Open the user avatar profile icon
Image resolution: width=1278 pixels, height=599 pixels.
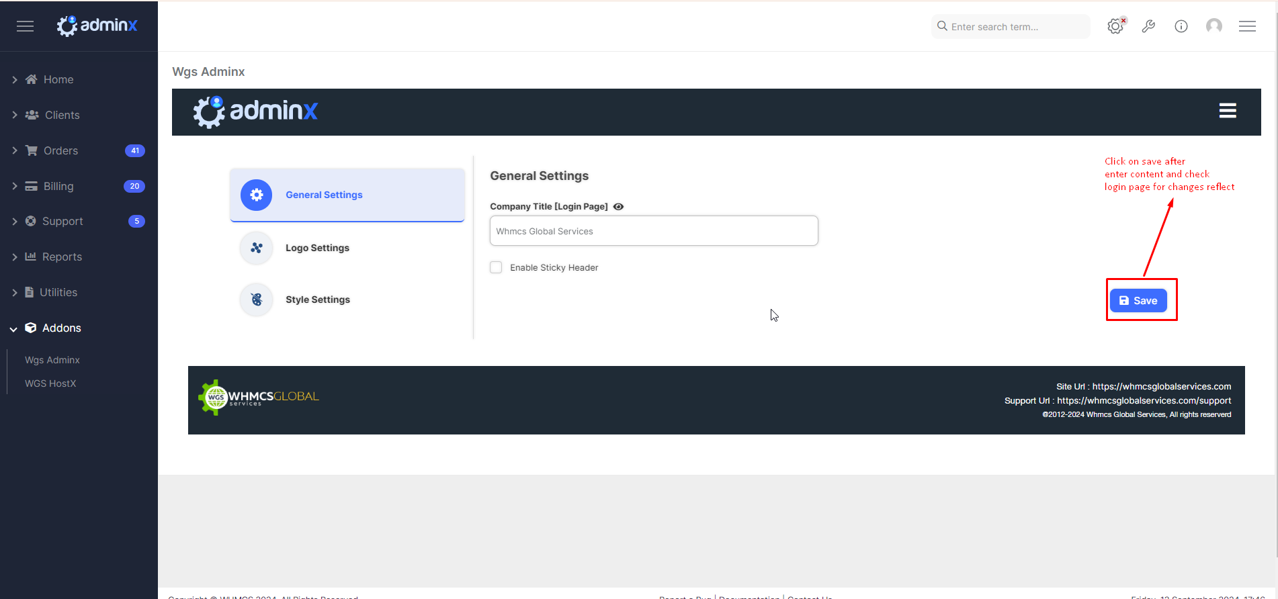coord(1213,26)
